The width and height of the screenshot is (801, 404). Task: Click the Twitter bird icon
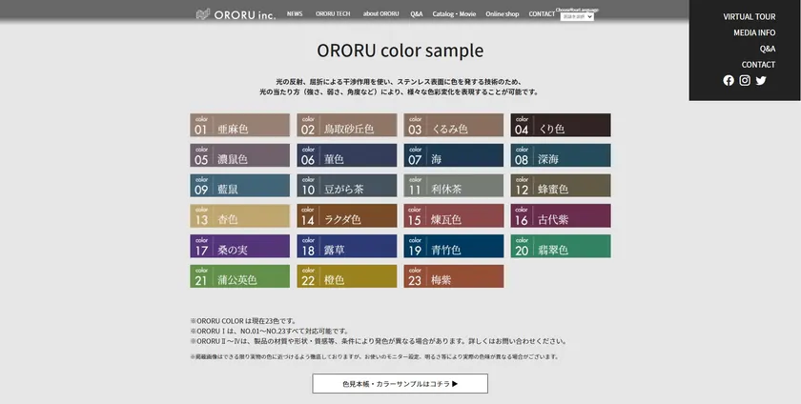click(761, 81)
